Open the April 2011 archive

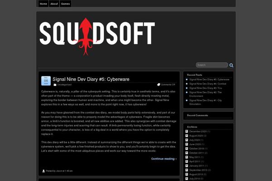[194, 162]
